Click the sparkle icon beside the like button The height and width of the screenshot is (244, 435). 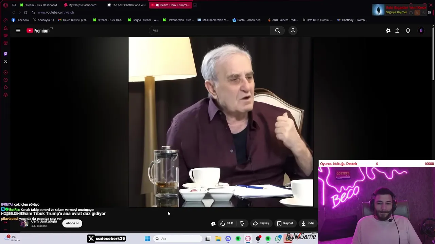tap(213, 224)
